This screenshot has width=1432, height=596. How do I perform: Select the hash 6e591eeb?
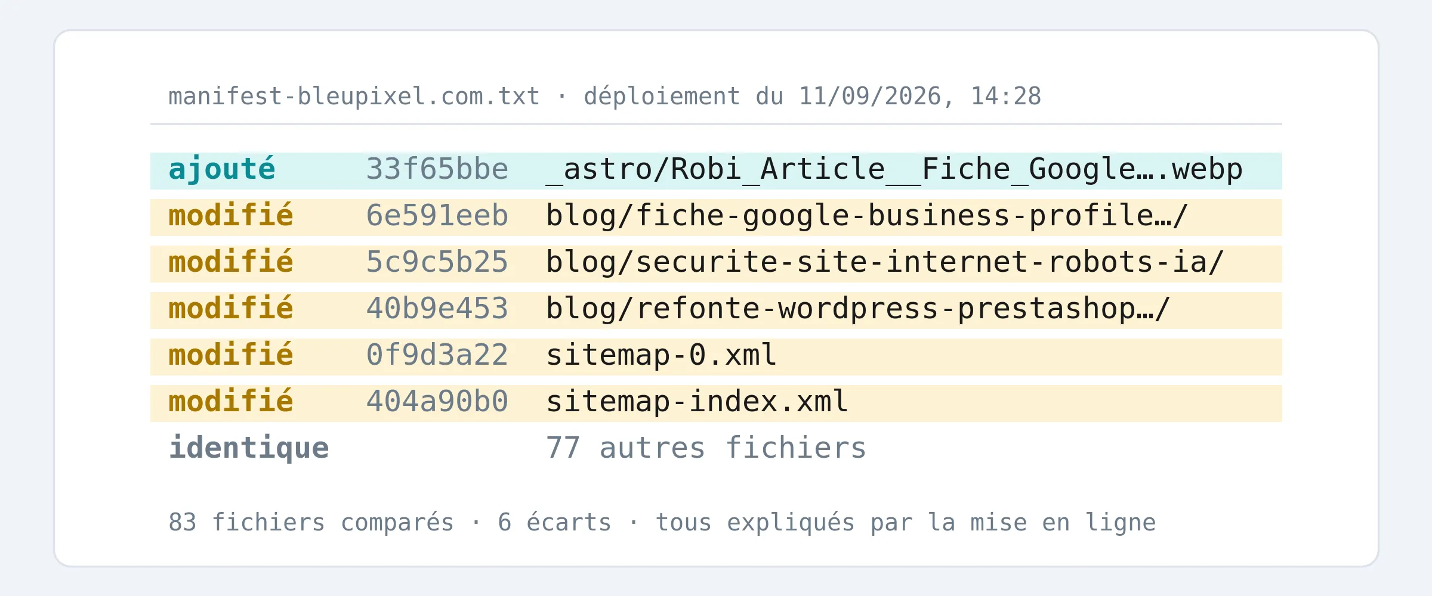pyautogui.click(x=437, y=216)
